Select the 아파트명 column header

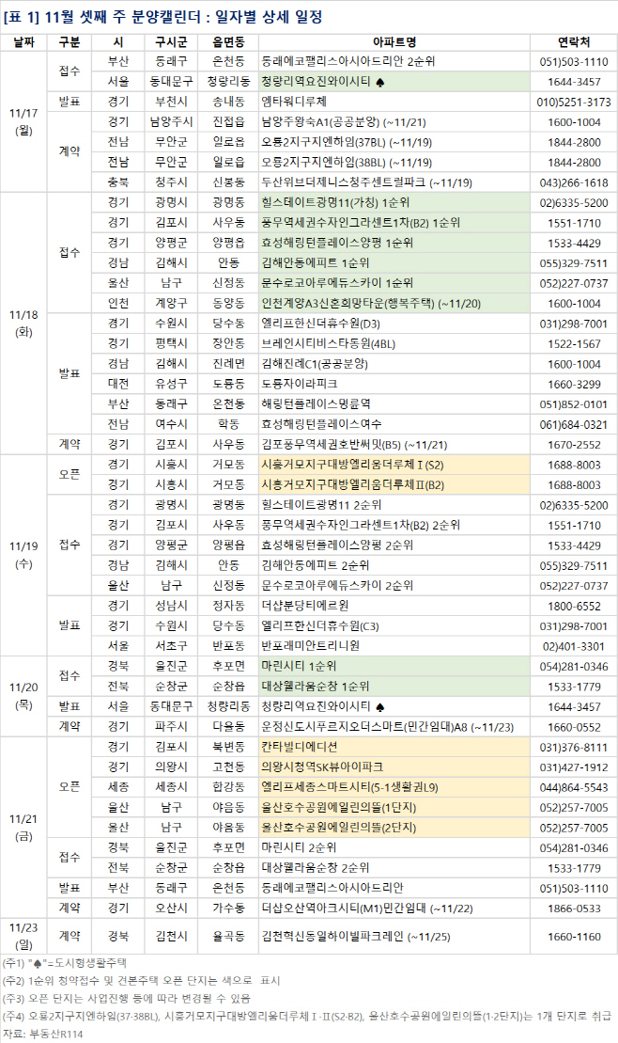pos(394,41)
